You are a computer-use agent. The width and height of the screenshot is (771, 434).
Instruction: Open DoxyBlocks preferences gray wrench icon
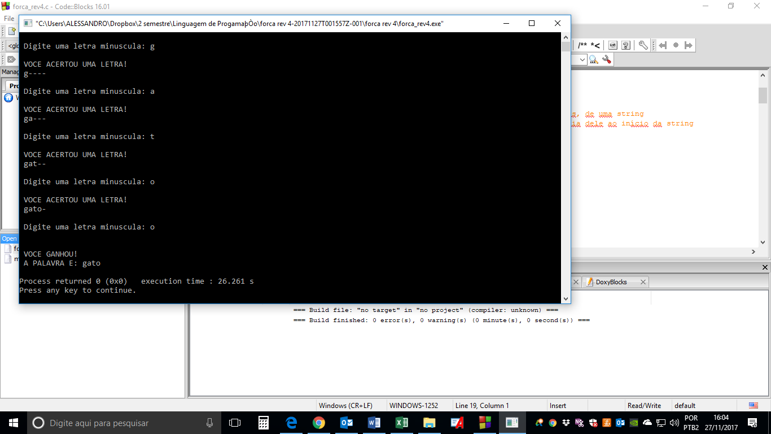643,45
